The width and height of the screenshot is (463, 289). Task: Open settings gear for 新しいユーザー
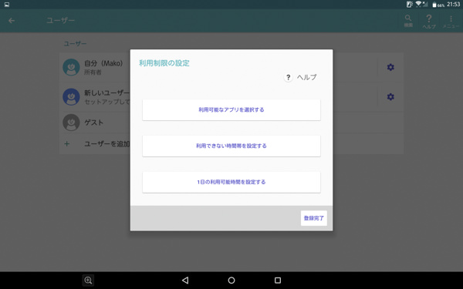coord(390,97)
